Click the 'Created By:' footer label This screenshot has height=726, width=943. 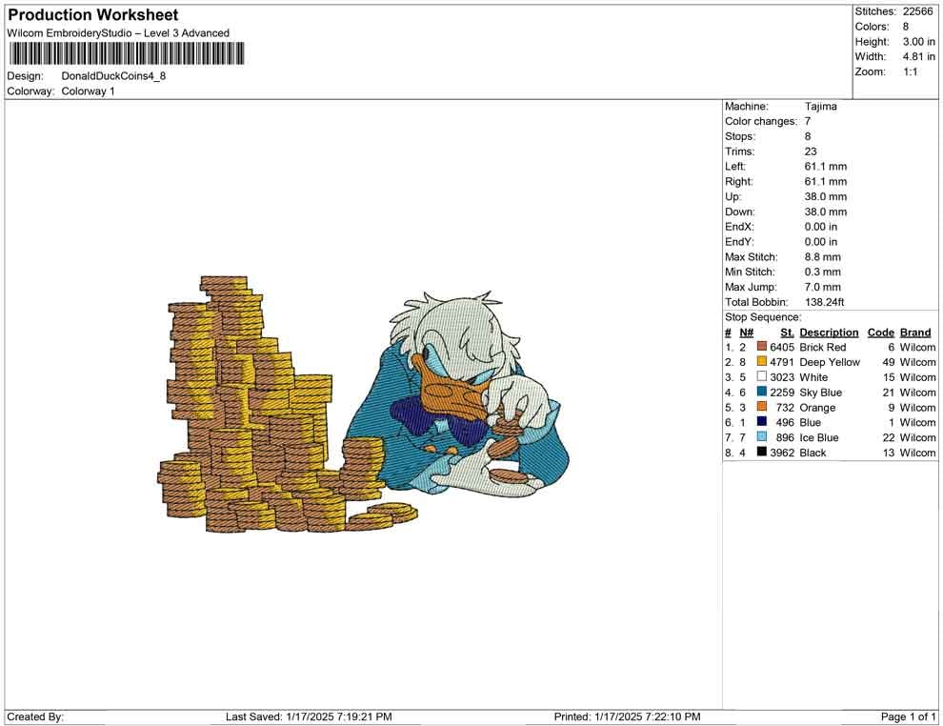point(35,716)
